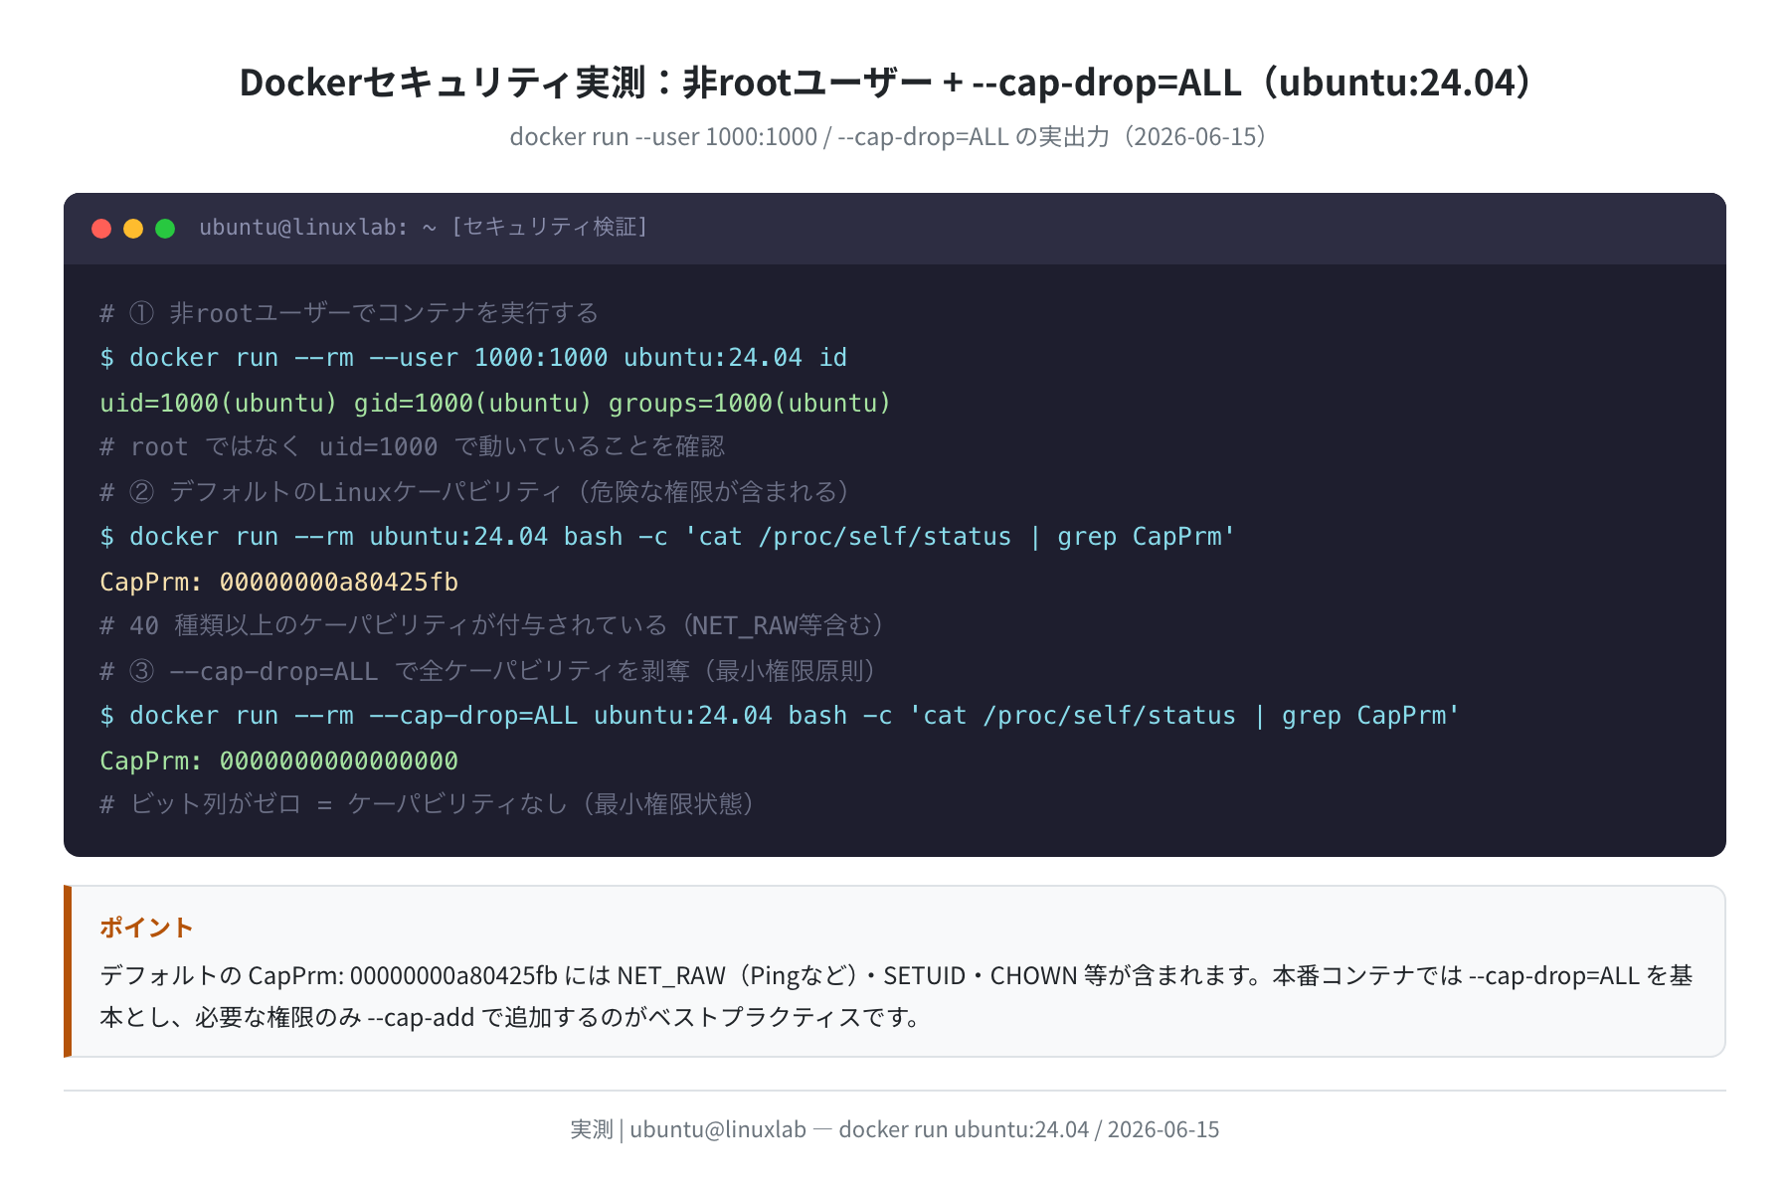Click the output 'CapPrm: 00000000a80425fb' in terminal
Viewport: 1790px width, 1185px height.
(x=279, y=582)
